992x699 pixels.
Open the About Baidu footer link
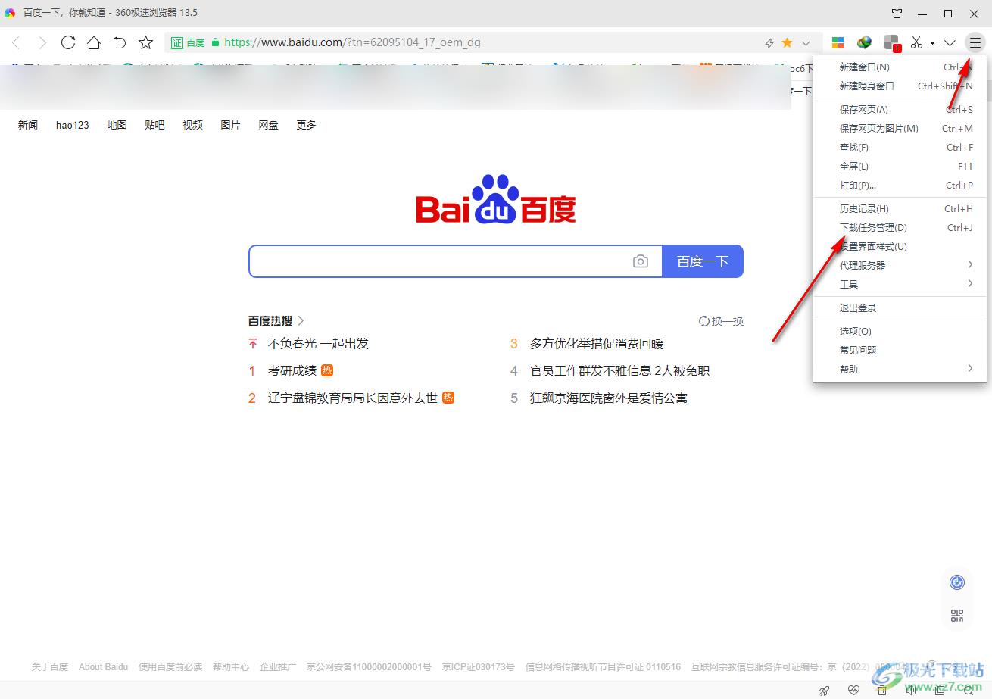(103, 667)
